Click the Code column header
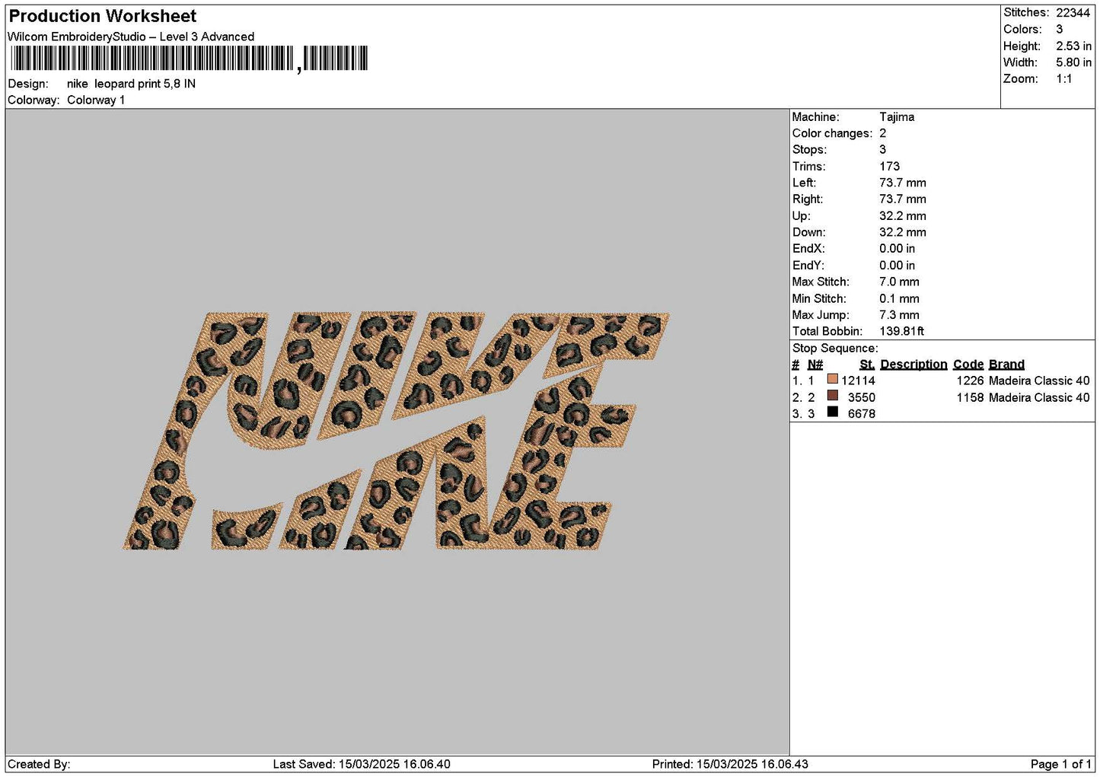The height and width of the screenshot is (777, 1100). (x=968, y=365)
